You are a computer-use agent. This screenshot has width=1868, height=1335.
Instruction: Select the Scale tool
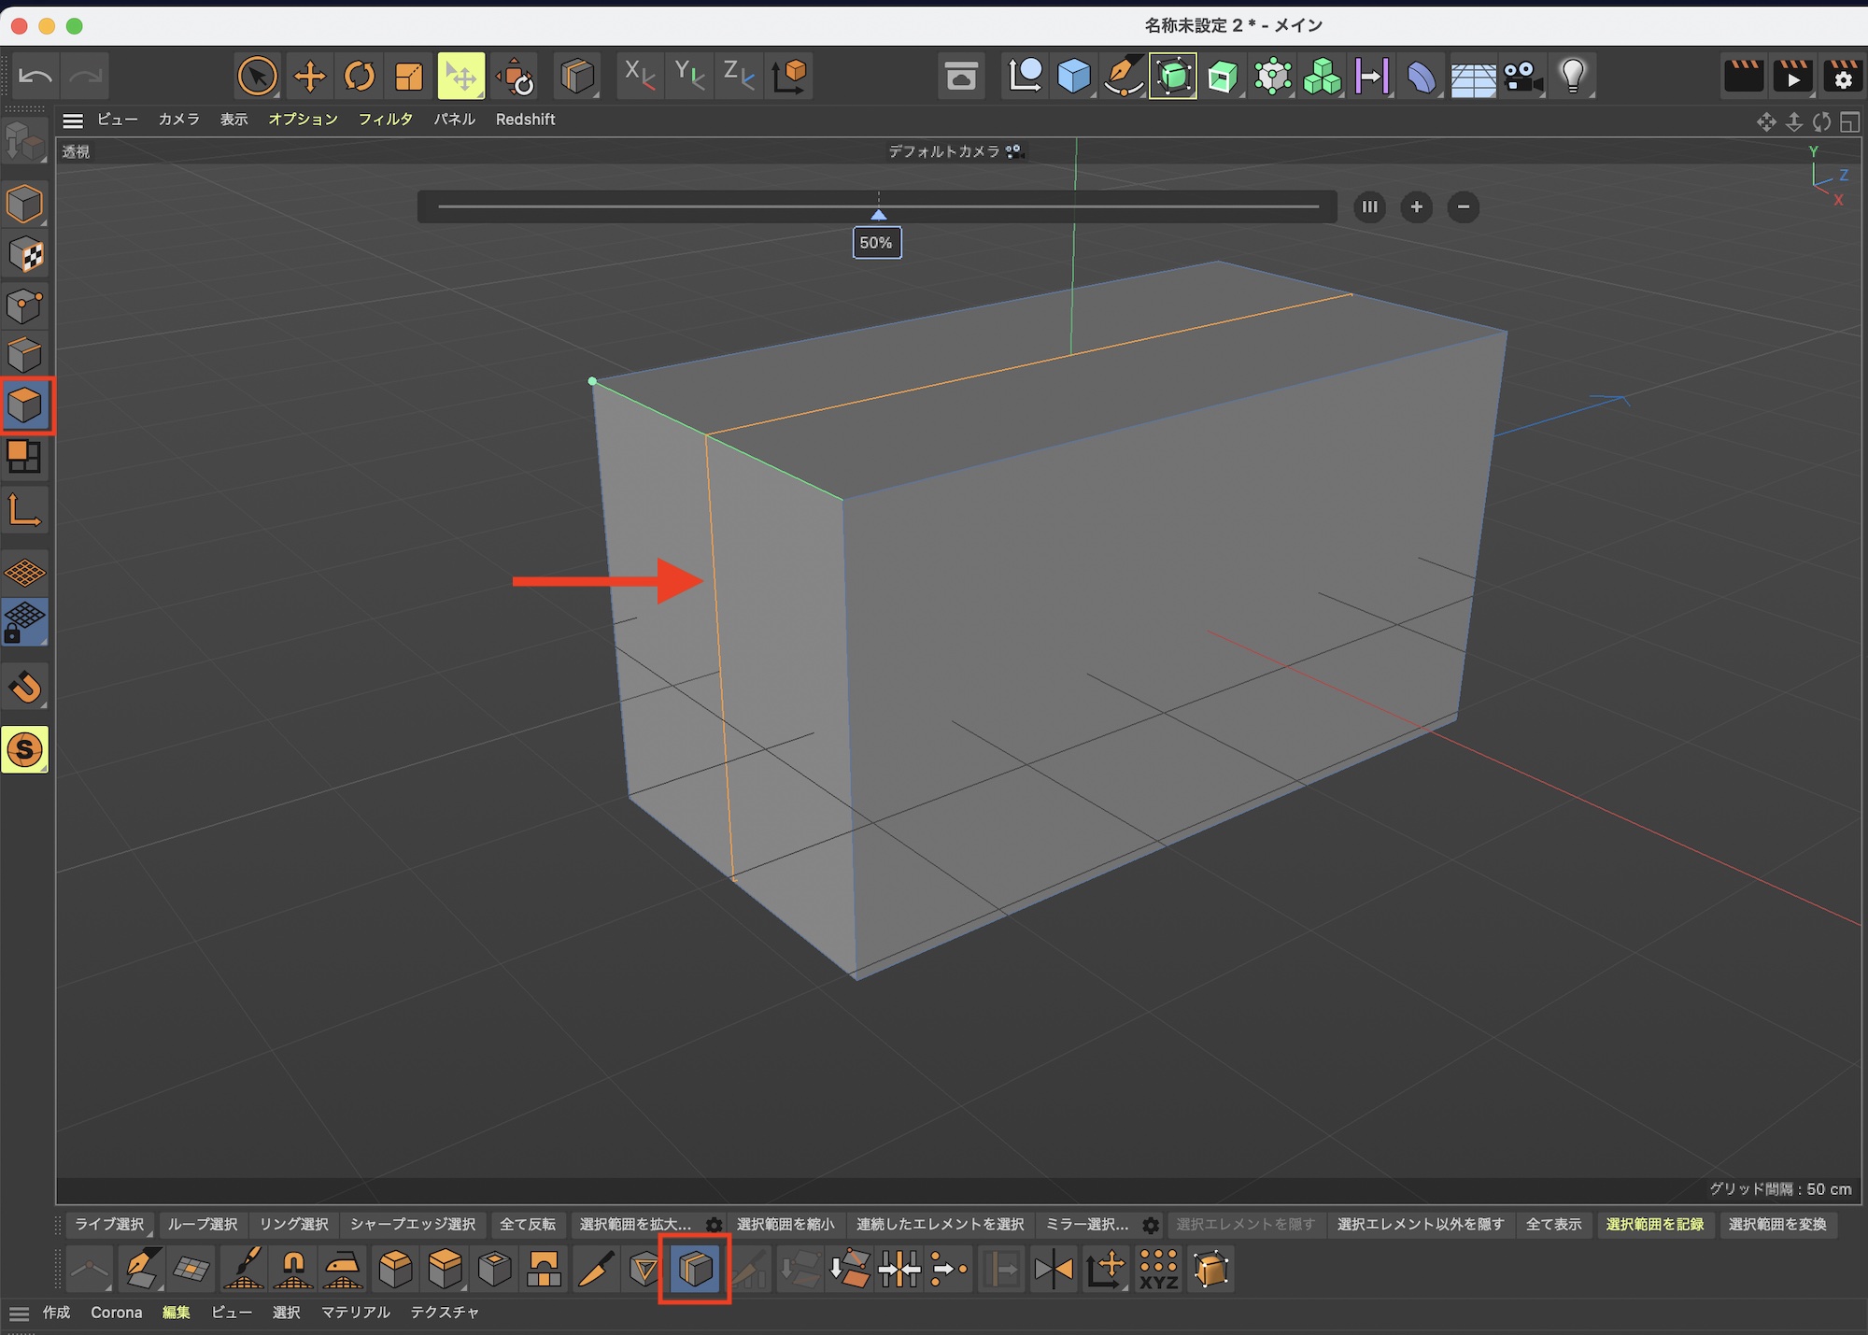[409, 76]
